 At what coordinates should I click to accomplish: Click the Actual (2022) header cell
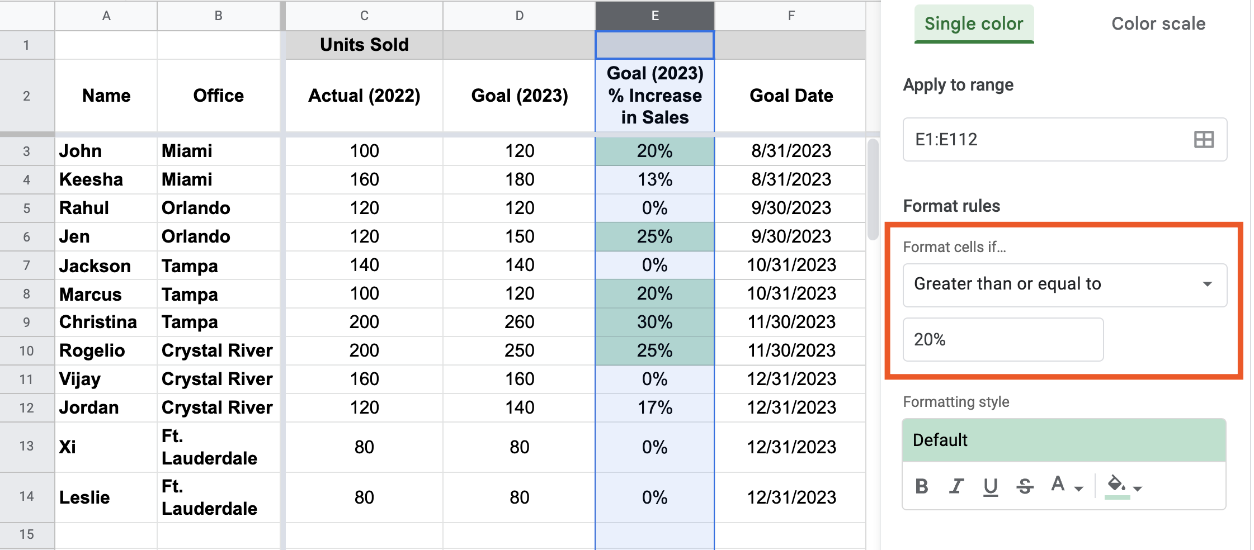click(364, 96)
